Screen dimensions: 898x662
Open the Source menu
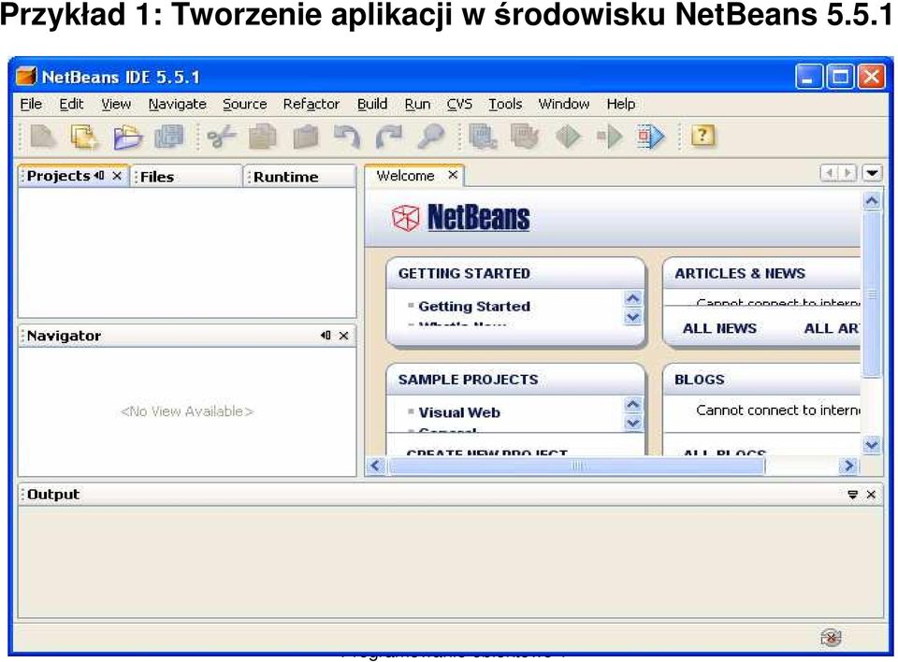pos(244,104)
